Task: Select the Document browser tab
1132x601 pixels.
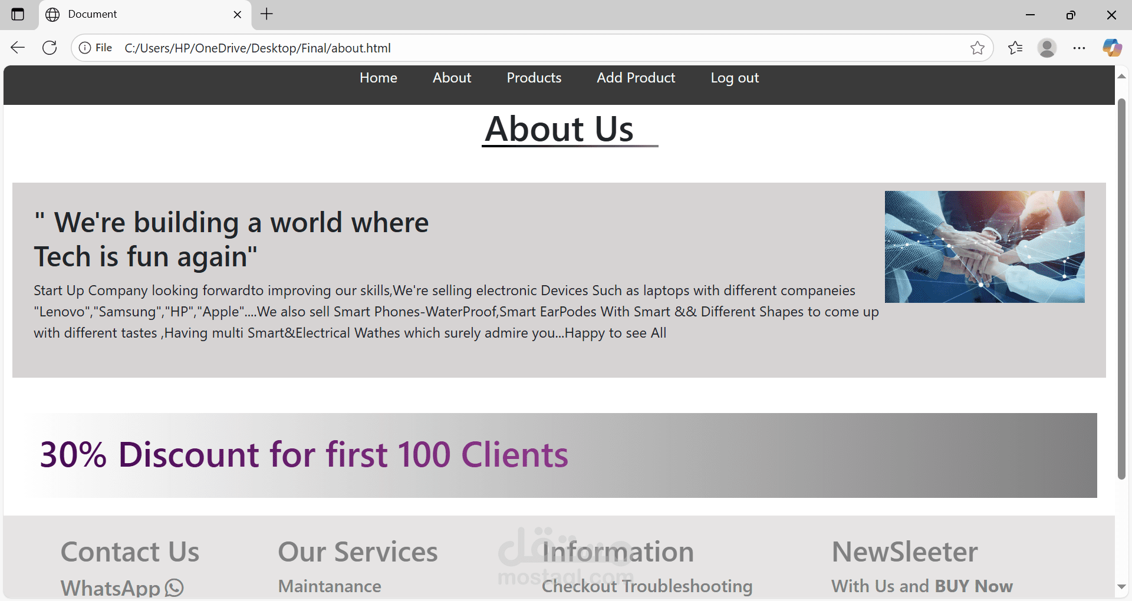Action: (146, 14)
